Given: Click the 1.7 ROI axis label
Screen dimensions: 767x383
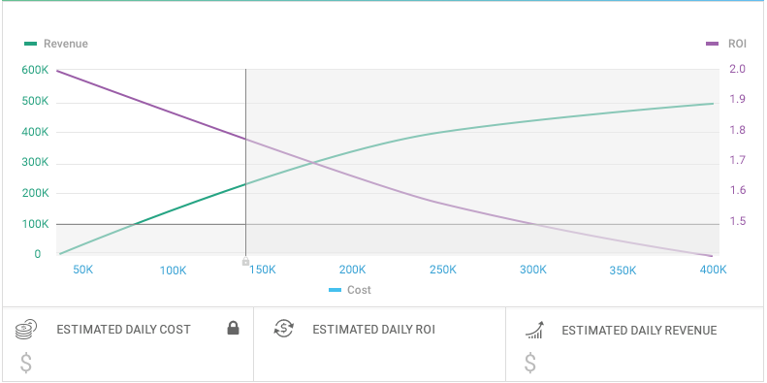Looking at the screenshot, I should point(737,160).
